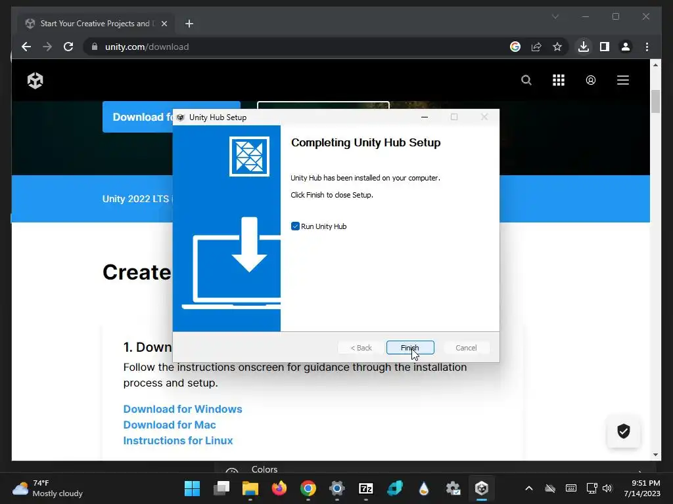Open the clock showing 9:51 PM

point(642,488)
